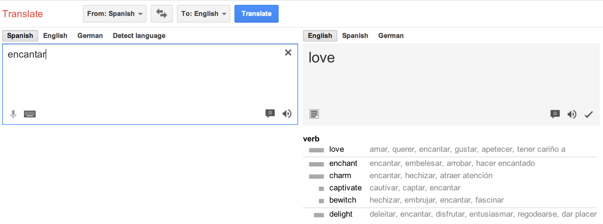Select Detect language source option

pyautogui.click(x=139, y=36)
